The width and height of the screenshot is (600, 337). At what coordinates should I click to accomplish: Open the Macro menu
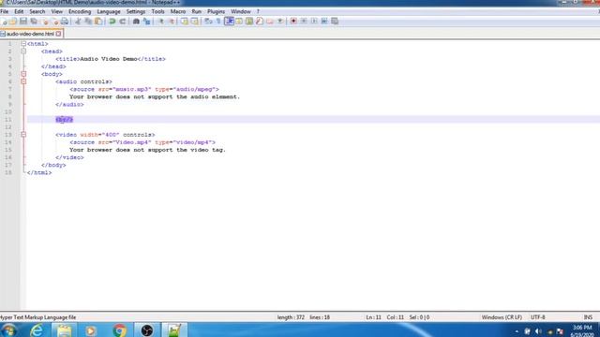pyautogui.click(x=178, y=12)
